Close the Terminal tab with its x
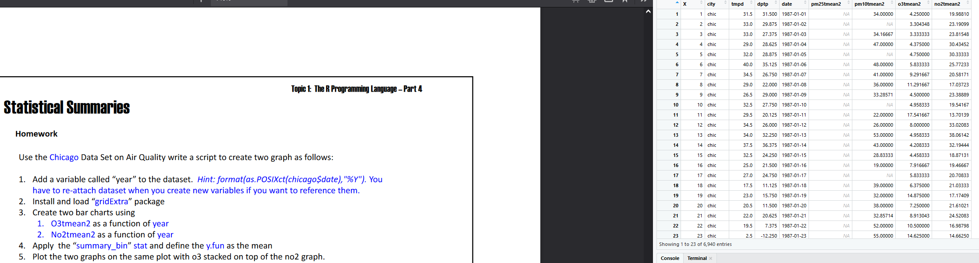979x263 pixels. pyautogui.click(x=710, y=258)
